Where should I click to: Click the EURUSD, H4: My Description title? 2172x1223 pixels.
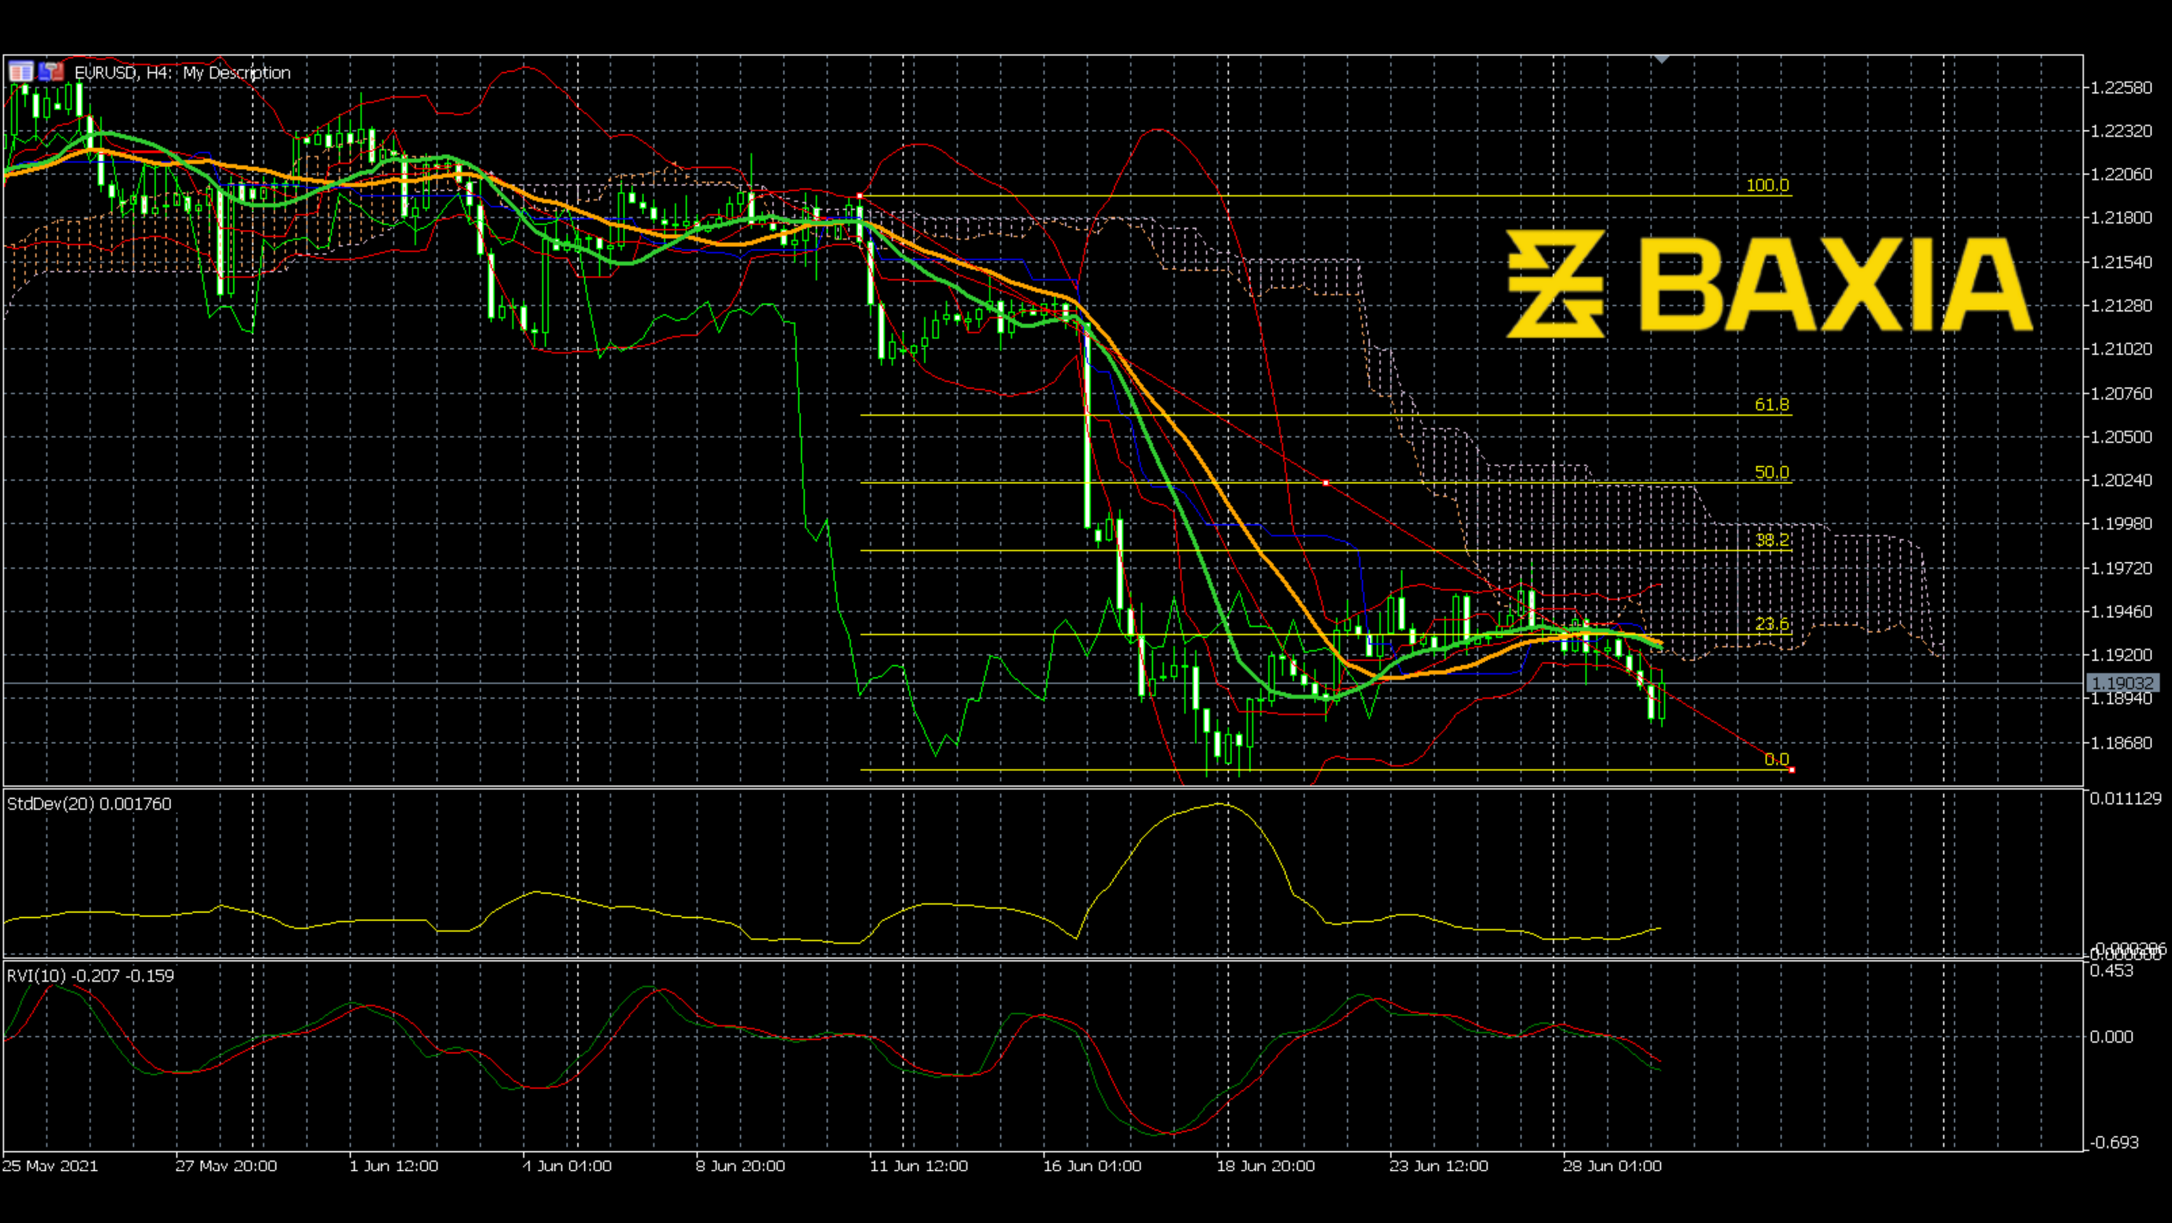pos(182,72)
